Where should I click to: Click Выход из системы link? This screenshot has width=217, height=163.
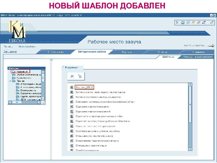pos(194,46)
